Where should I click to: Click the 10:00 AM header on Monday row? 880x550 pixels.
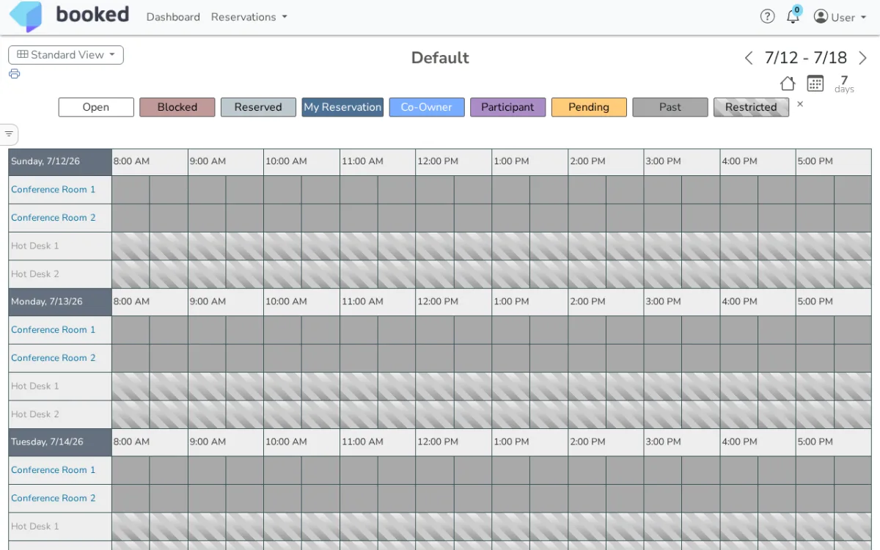301,302
